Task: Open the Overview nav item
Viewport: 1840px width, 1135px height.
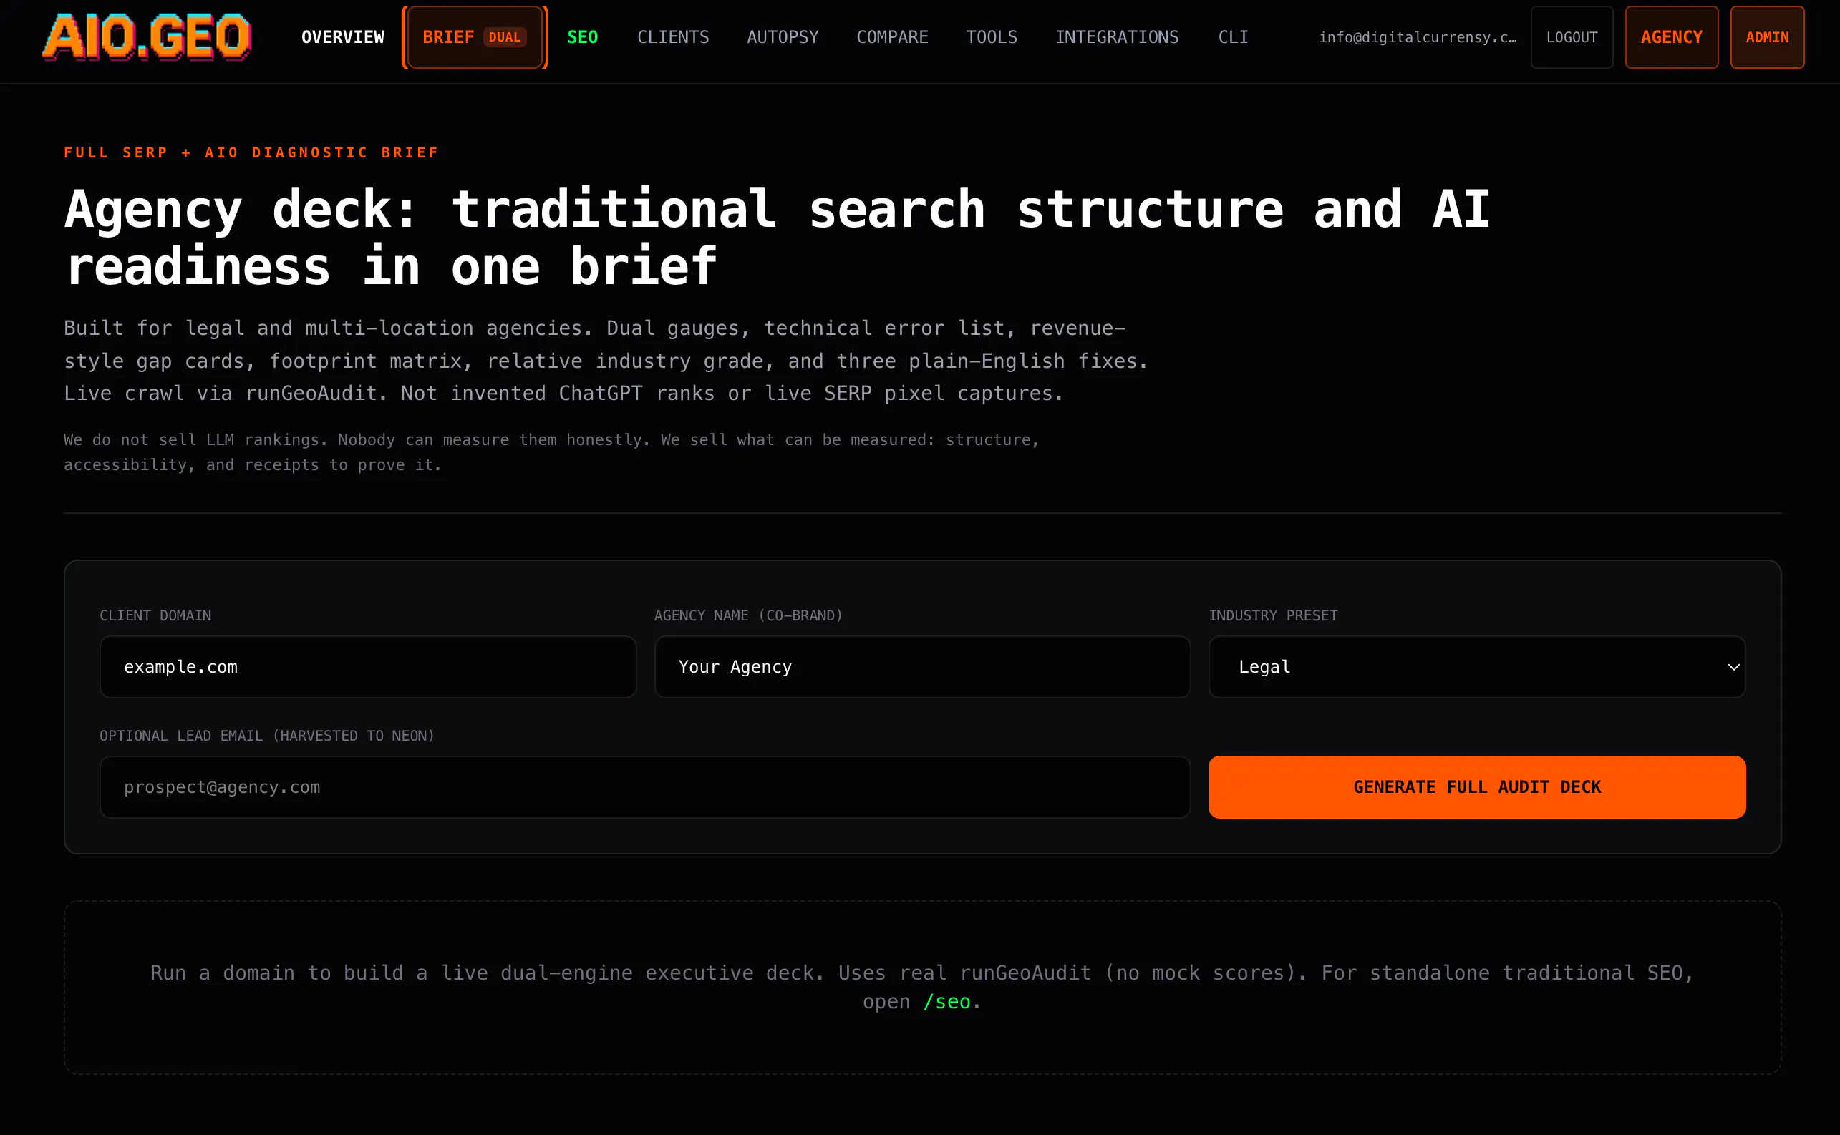Action: pos(342,36)
